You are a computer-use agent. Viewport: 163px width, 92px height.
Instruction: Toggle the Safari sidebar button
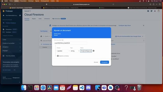pyautogui.click(x=10, y=4)
